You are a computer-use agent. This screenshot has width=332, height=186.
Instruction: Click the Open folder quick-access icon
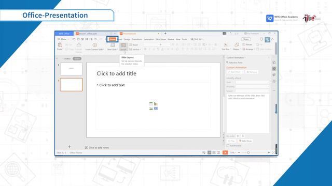(74, 39)
